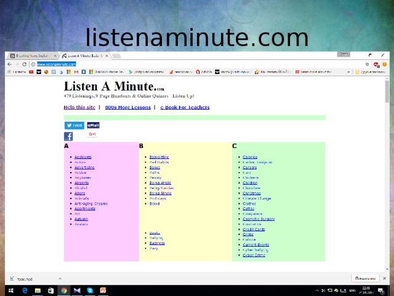394x296 pixels.
Task: Click the G+1 share button
Action: pos(92,134)
